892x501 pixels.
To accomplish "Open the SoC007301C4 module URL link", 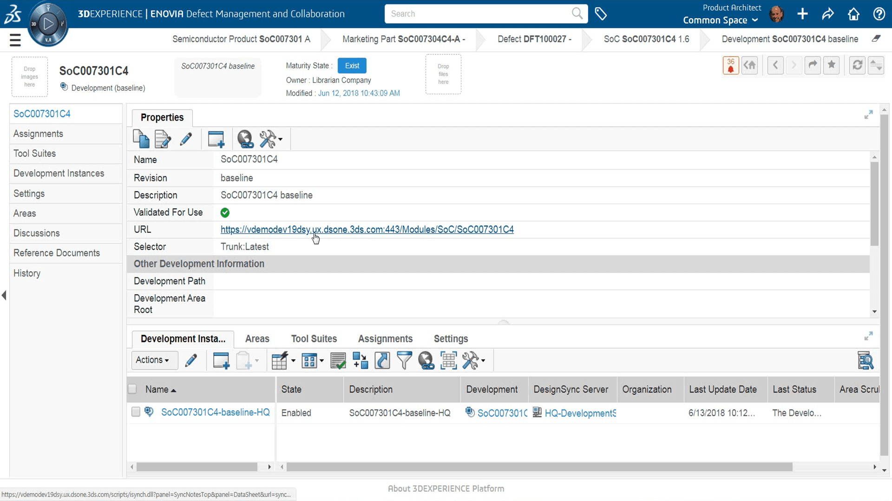I will [367, 229].
